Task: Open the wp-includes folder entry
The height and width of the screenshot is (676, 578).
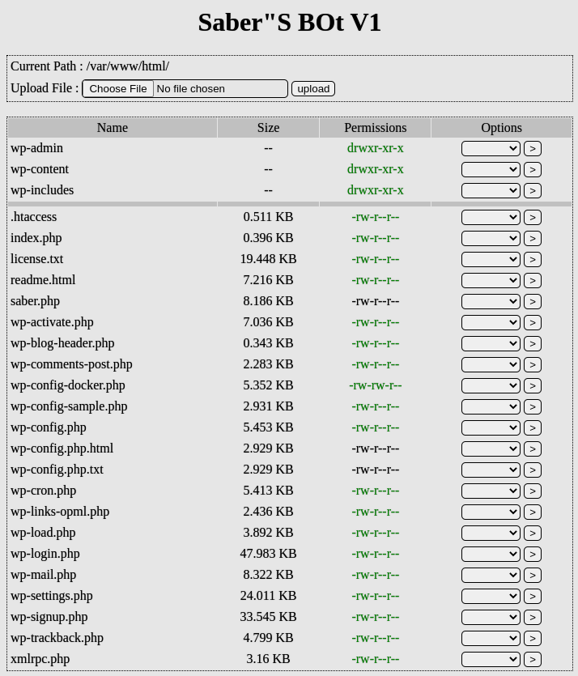Action: point(42,190)
